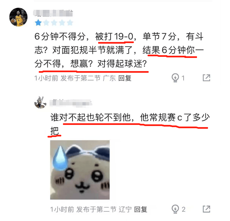Click the reply text 谁对不起也轮不到他
230x221 pixels.
(x=90, y=117)
